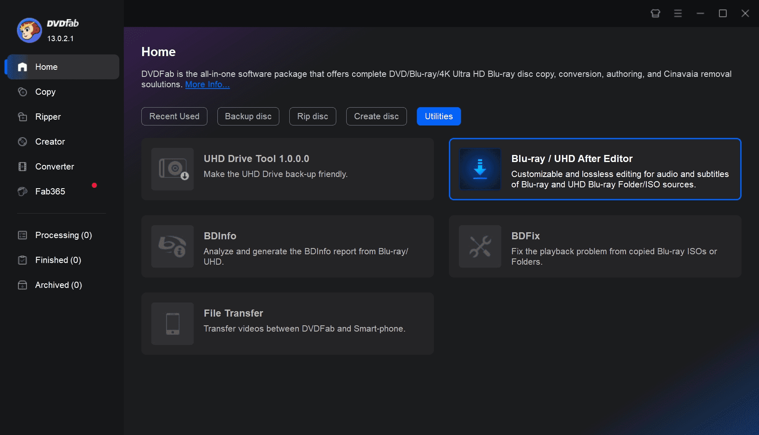Open the Archived (0) list
759x435 pixels.
tap(58, 285)
